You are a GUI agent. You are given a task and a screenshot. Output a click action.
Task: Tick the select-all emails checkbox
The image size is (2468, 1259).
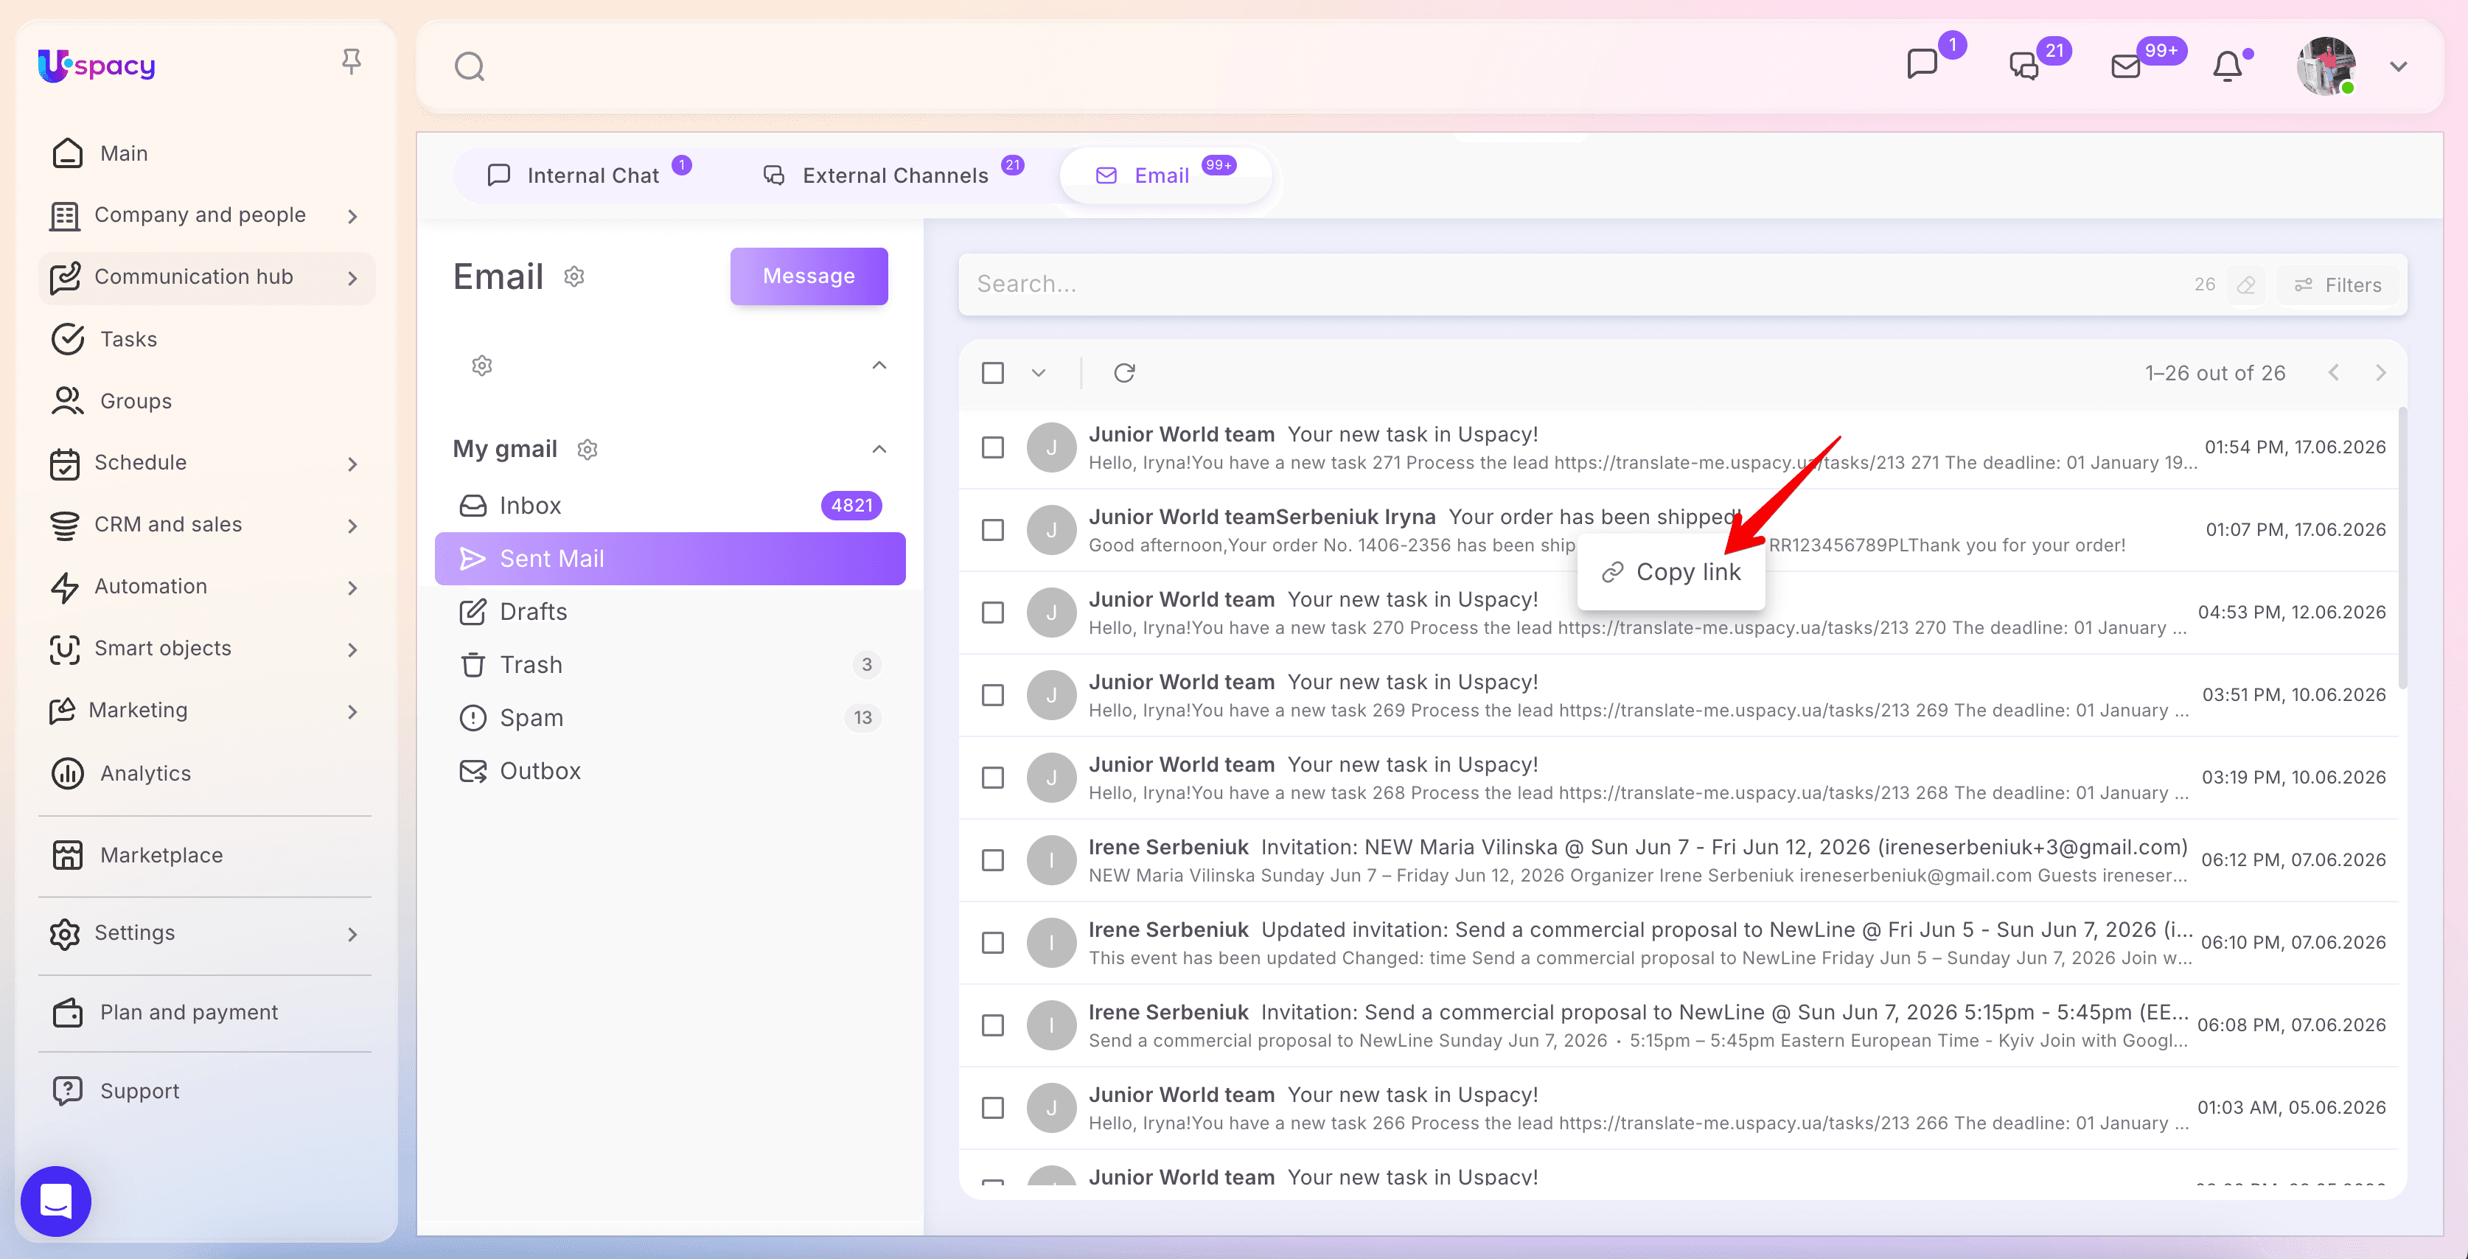[992, 373]
